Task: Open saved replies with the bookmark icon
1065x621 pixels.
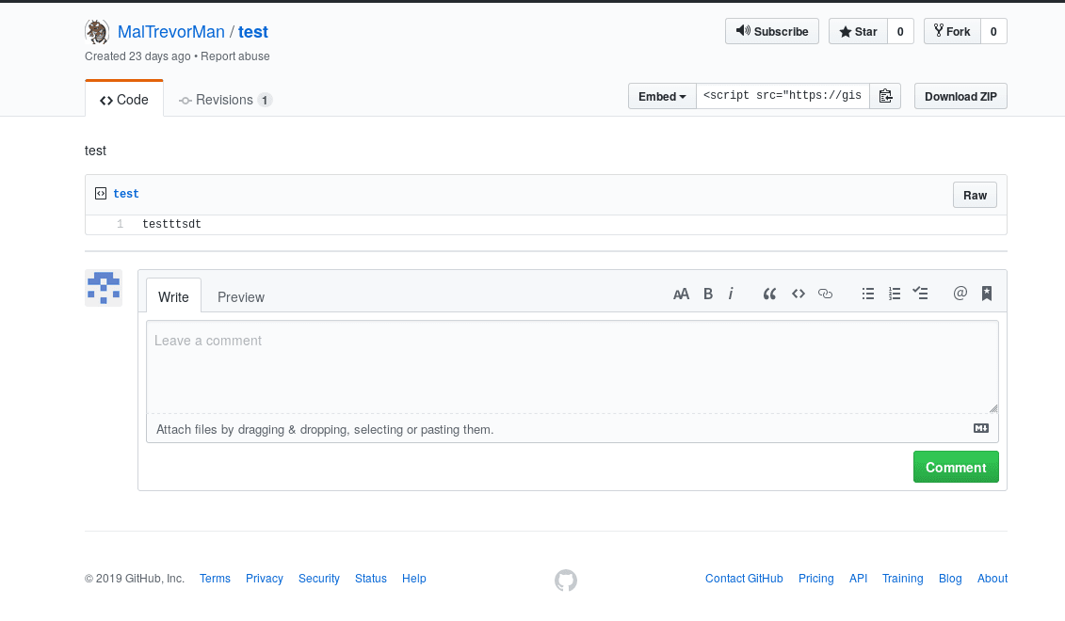Action: click(x=986, y=294)
